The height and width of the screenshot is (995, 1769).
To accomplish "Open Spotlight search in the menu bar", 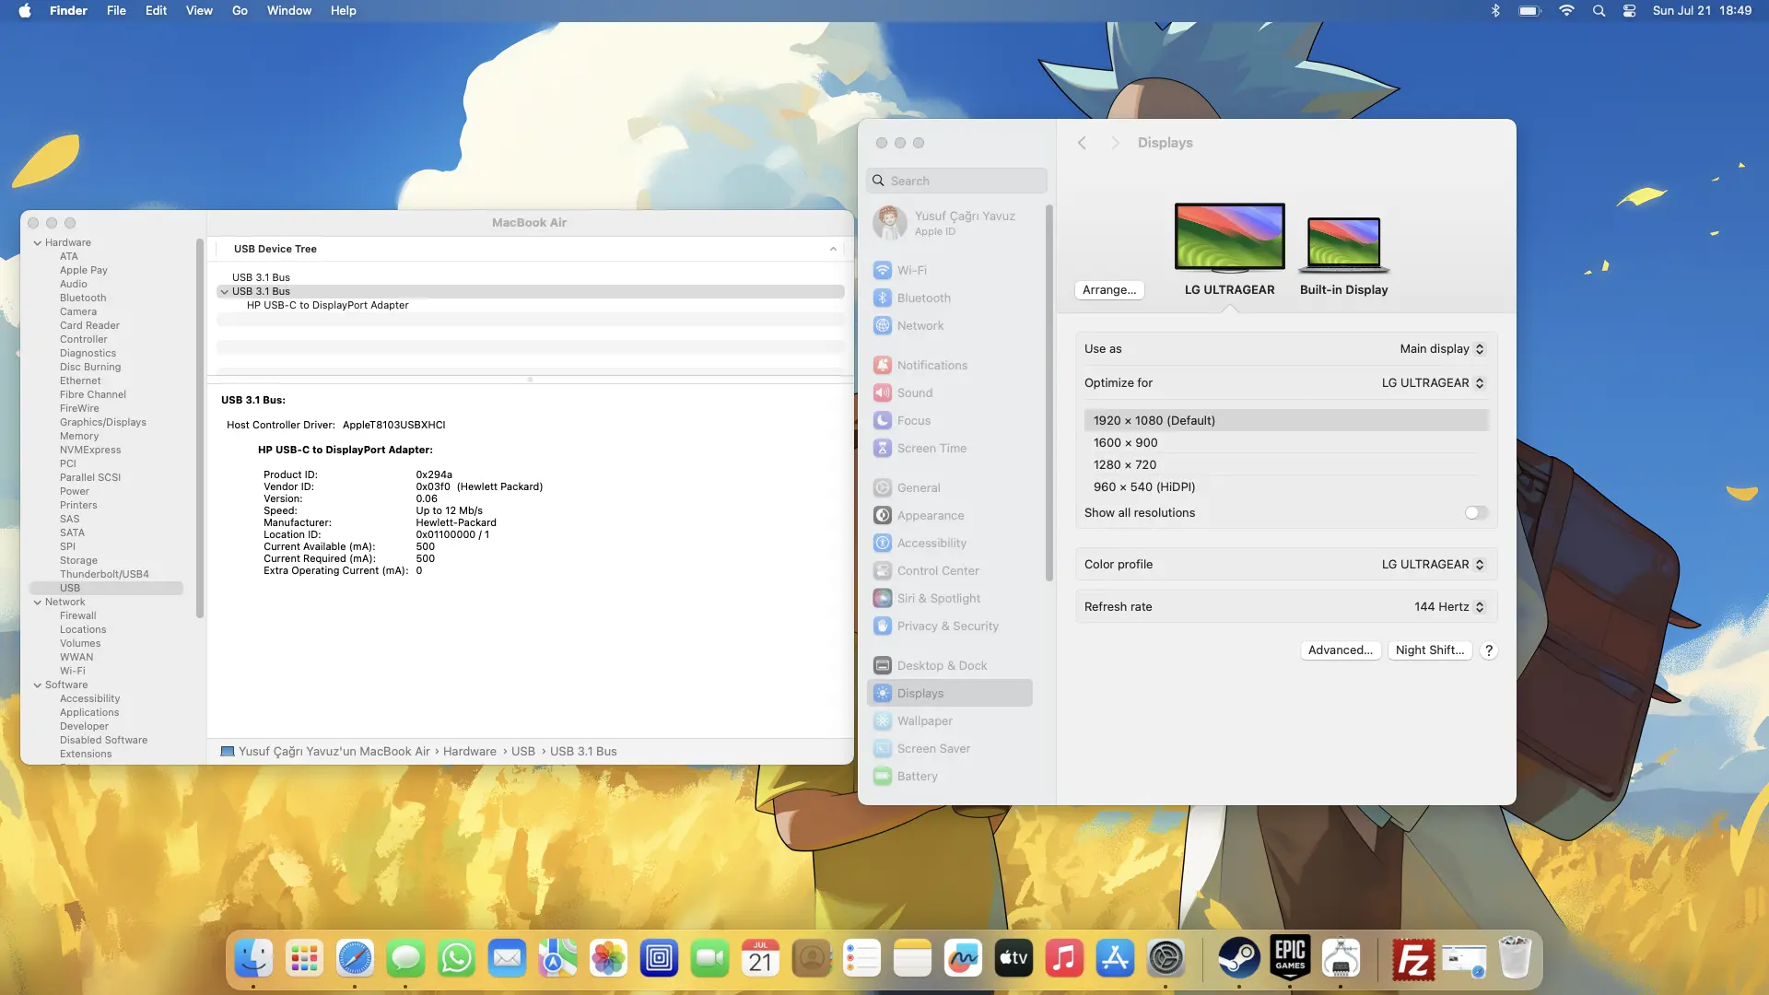I will [1599, 11].
